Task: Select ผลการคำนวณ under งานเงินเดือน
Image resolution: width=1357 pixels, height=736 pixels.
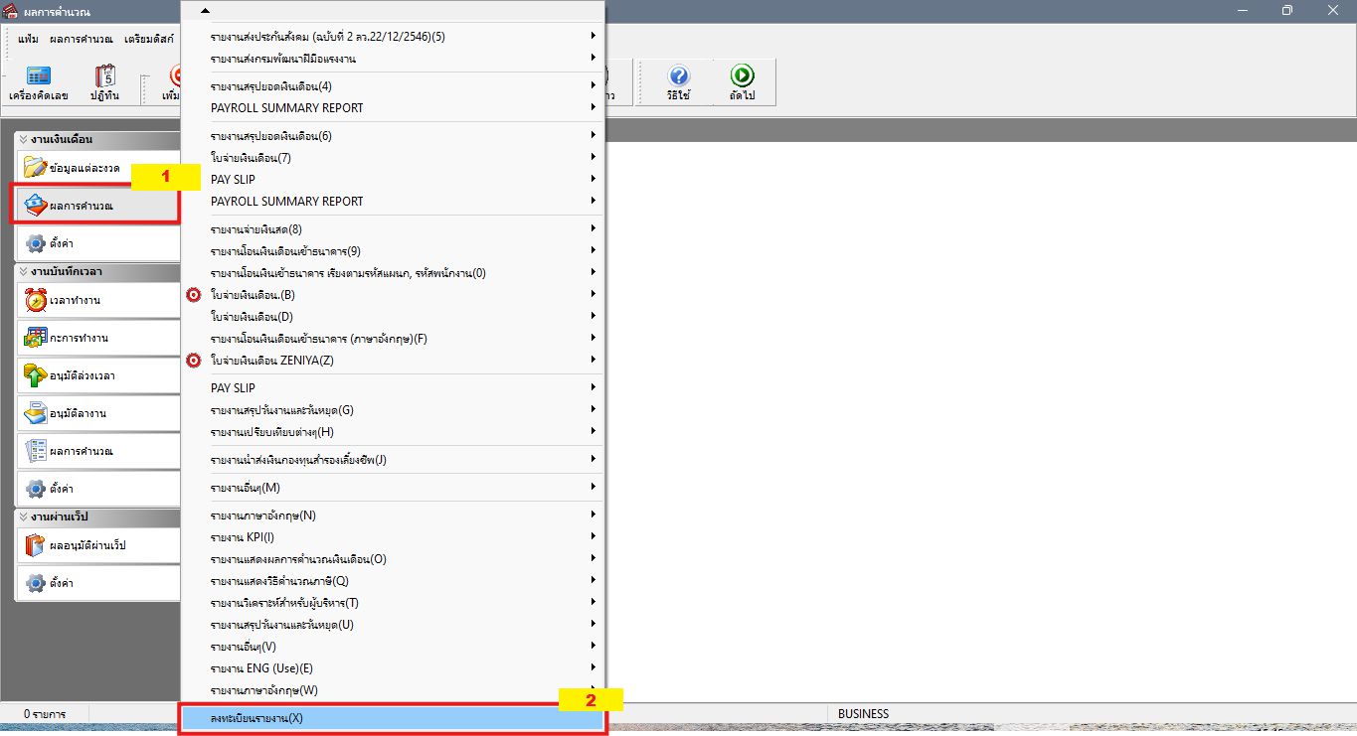Action: coord(97,206)
